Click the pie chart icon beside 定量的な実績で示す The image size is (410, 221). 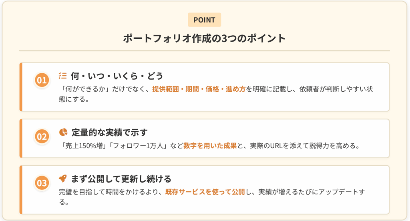click(x=63, y=132)
